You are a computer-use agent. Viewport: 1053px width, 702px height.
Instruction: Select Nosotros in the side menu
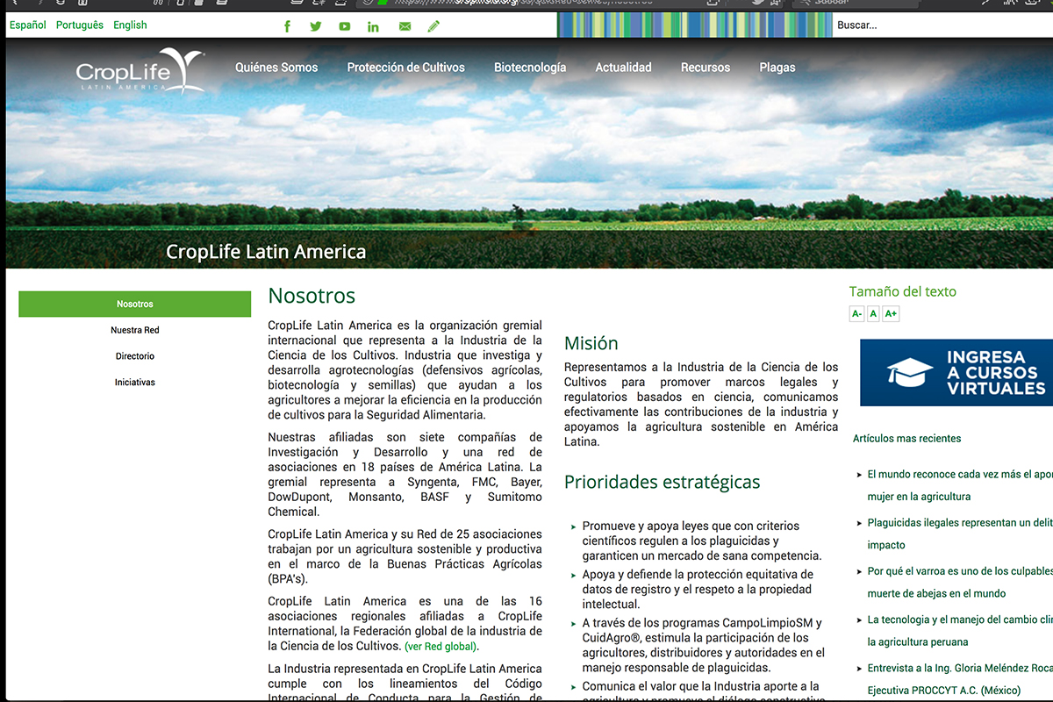(x=135, y=304)
